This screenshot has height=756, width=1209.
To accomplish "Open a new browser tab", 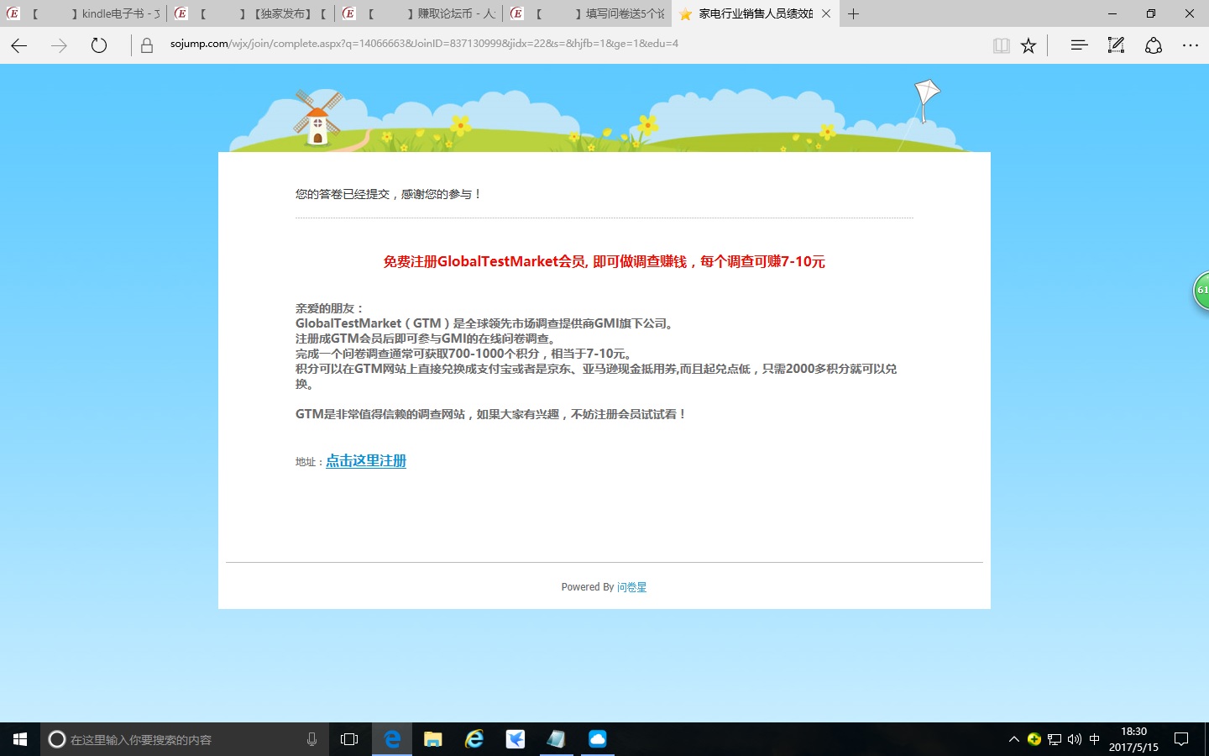I will tap(853, 13).
